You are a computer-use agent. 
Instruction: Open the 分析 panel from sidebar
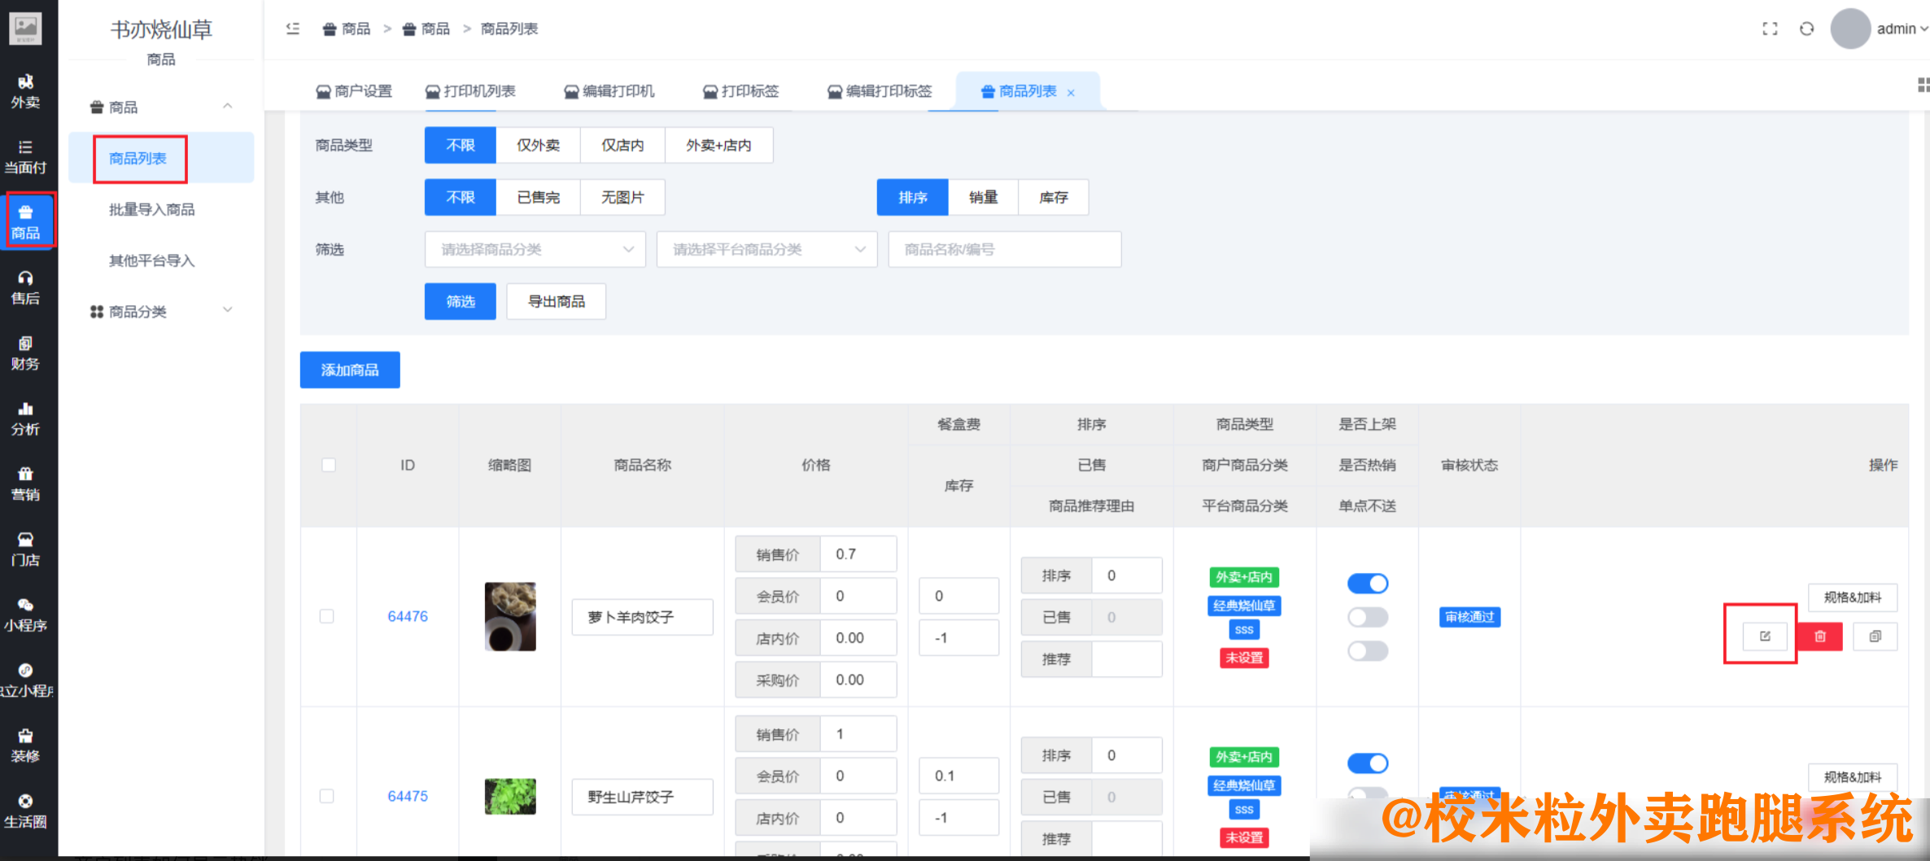pos(27,417)
